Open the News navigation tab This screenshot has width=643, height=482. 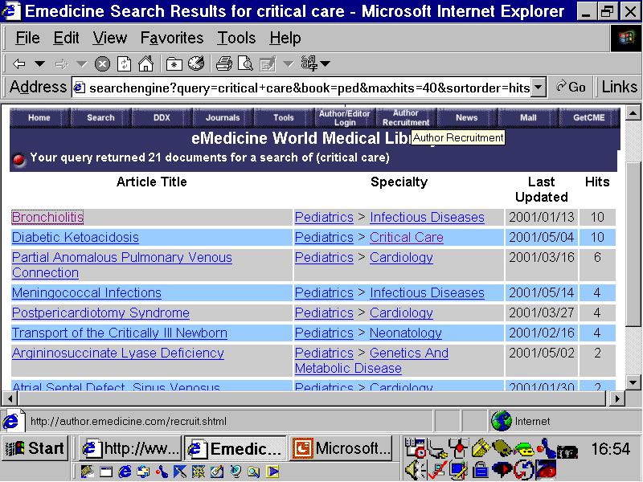pyautogui.click(x=467, y=117)
